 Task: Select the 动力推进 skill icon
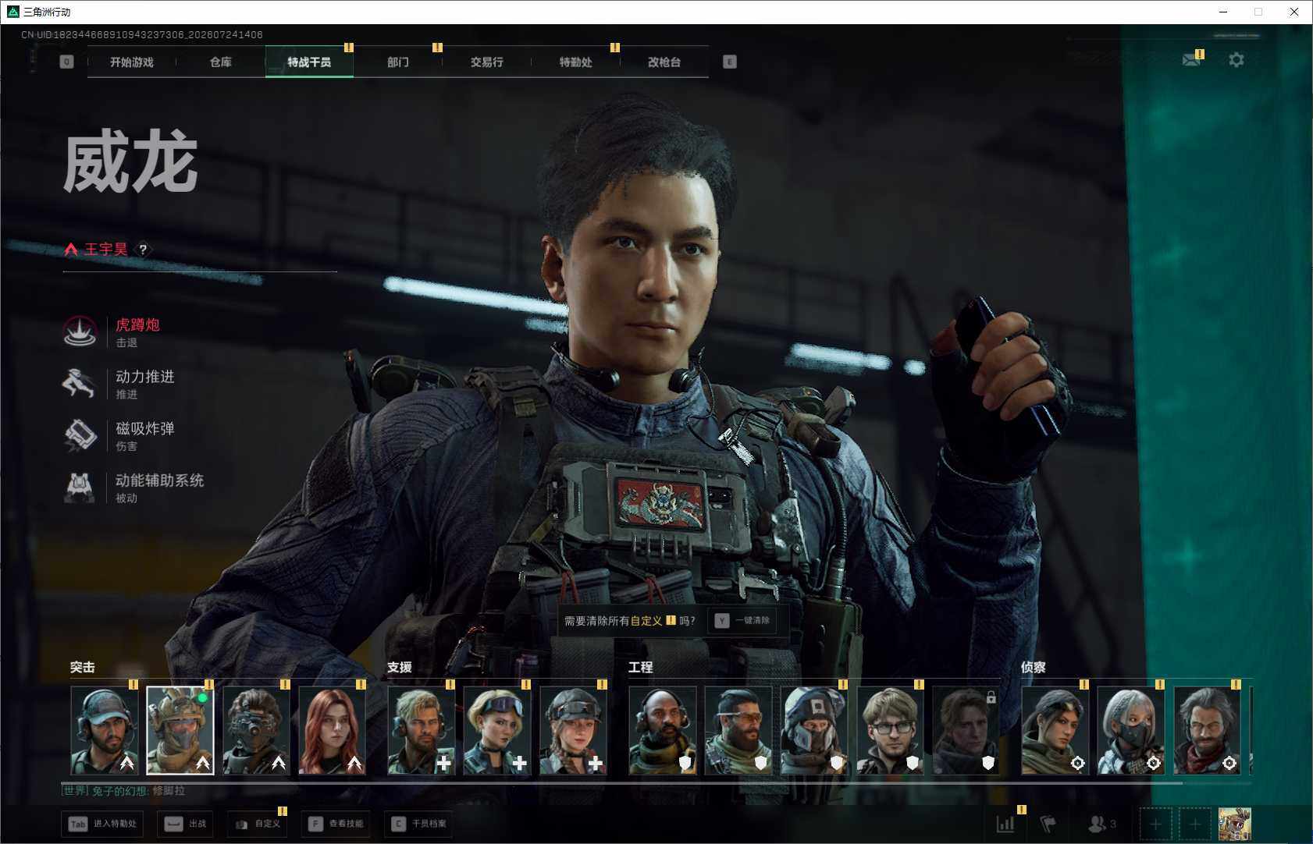tap(79, 384)
